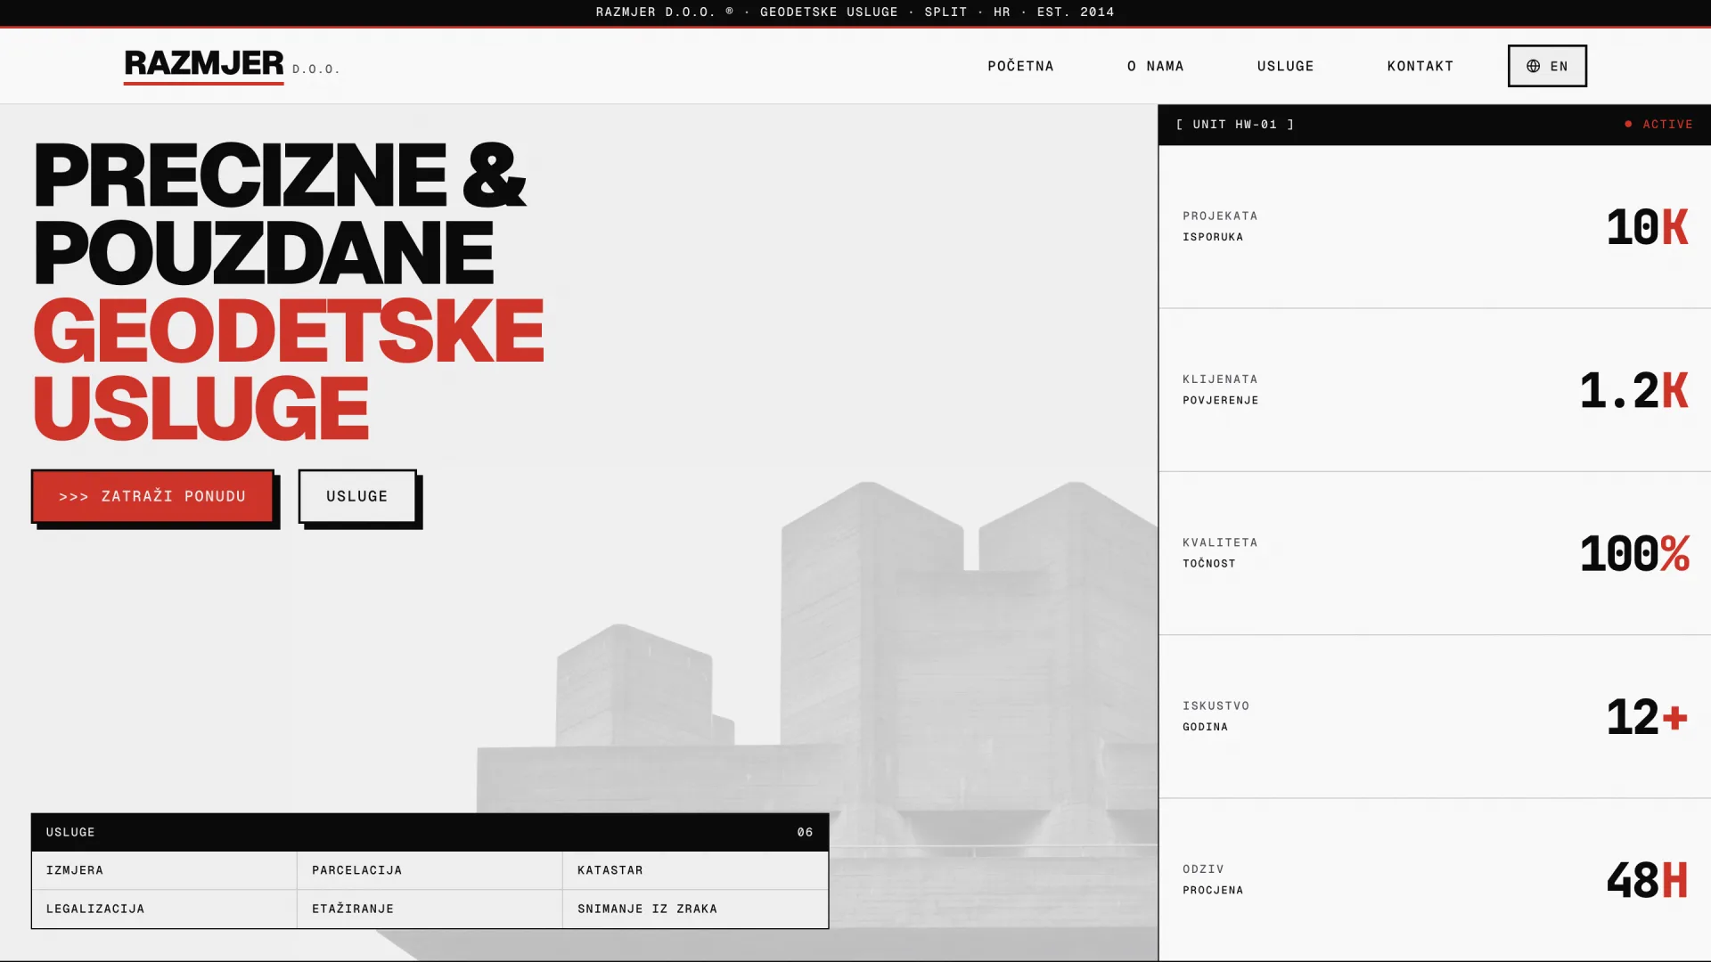Click the 06 count in services header
The height and width of the screenshot is (962, 1711).
pyautogui.click(x=805, y=832)
